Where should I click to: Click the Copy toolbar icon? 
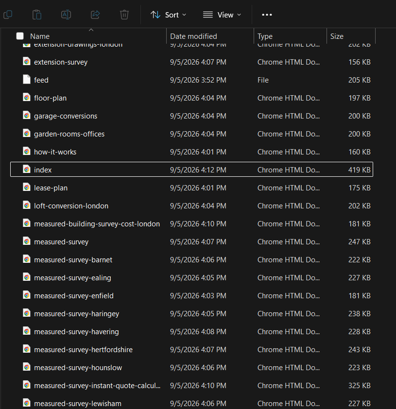click(x=8, y=15)
